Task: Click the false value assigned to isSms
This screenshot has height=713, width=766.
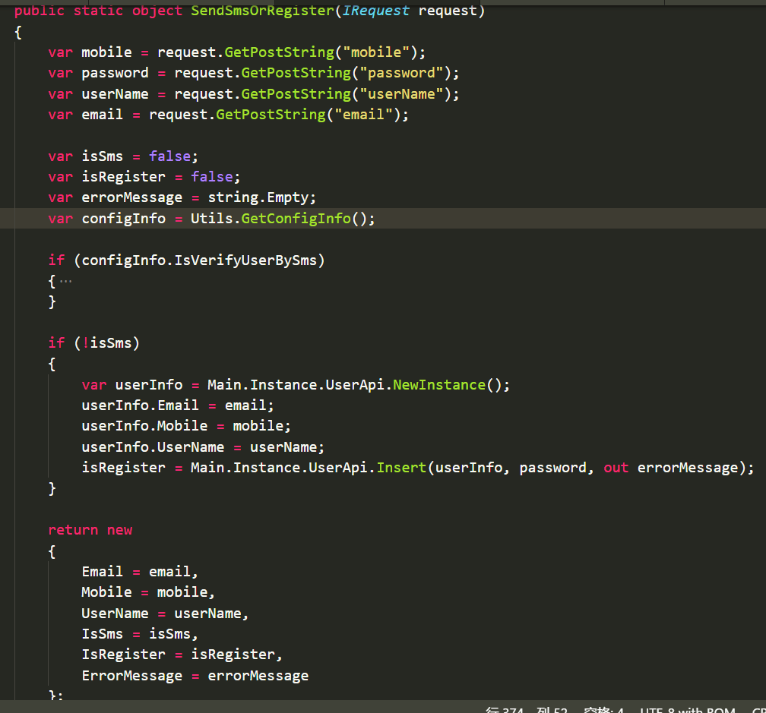Action: [169, 156]
